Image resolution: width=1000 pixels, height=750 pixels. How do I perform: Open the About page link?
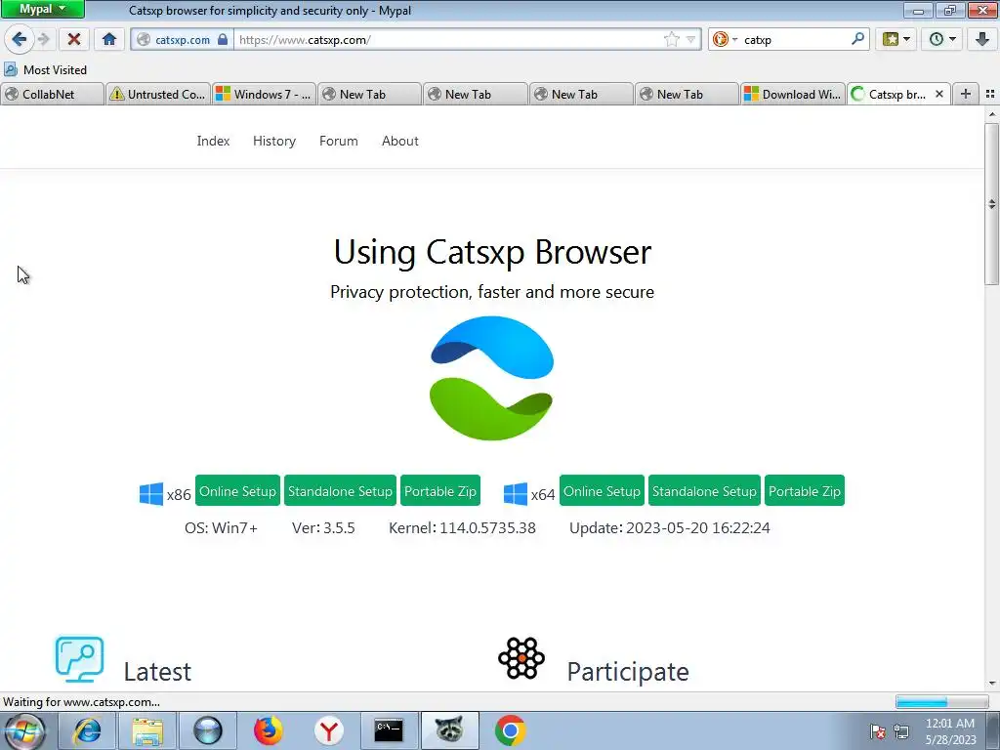click(x=399, y=141)
